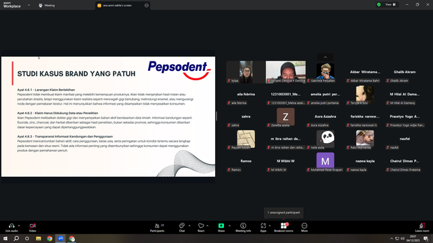Viewport: 433px width, 243px height.
Task: Open Windows taskbar search
Action: tap(16, 238)
